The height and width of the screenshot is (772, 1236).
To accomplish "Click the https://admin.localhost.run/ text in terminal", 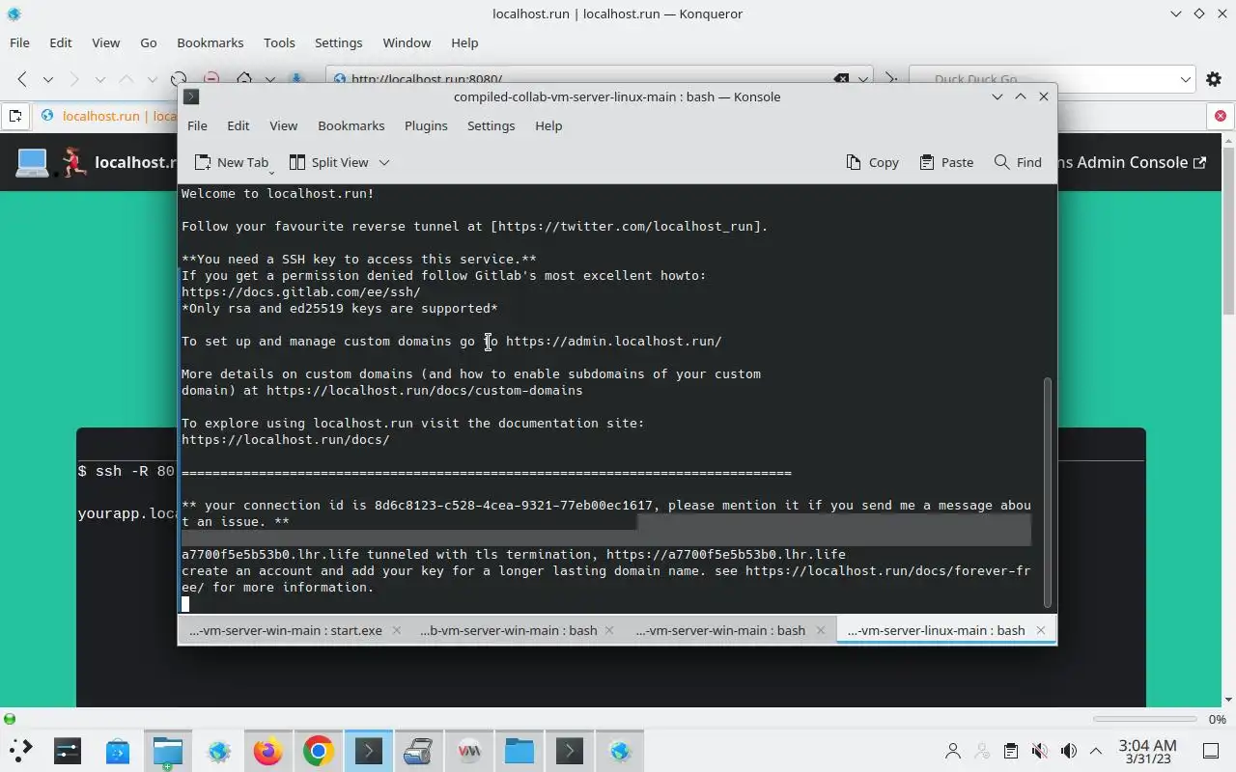I will [613, 341].
